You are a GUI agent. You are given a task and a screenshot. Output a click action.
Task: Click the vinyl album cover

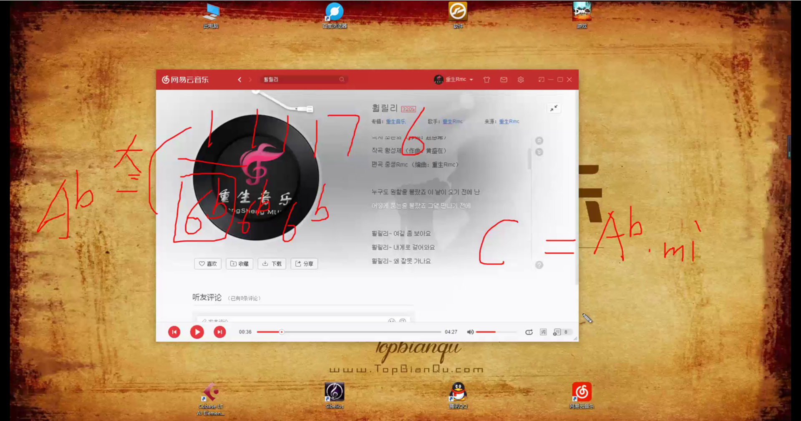pyautogui.click(x=256, y=177)
